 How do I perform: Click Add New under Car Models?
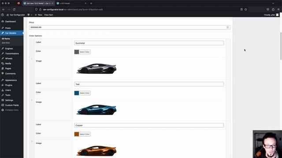[6, 43]
